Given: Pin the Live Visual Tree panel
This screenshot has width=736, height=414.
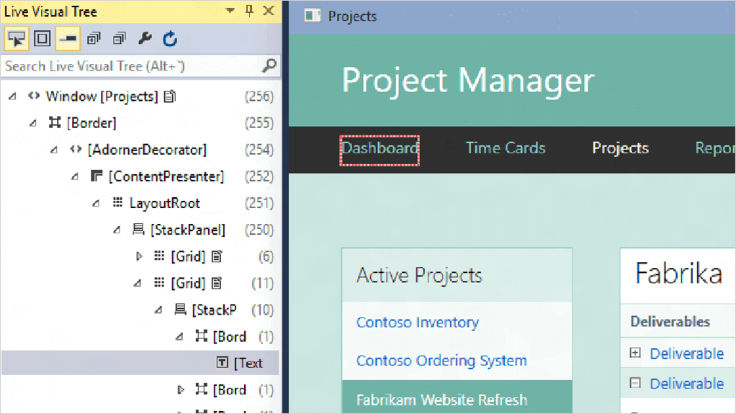Looking at the screenshot, I should (x=249, y=11).
